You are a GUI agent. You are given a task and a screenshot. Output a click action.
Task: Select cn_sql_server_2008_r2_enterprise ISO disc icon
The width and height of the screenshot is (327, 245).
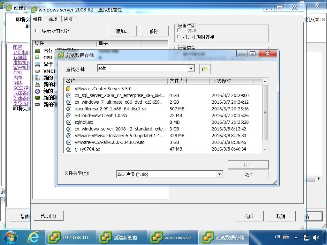tap(68, 95)
